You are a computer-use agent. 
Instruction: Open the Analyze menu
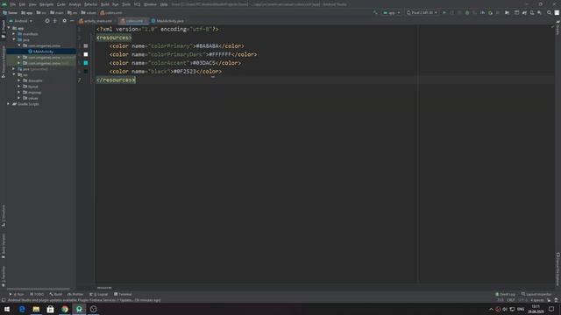click(75, 4)
